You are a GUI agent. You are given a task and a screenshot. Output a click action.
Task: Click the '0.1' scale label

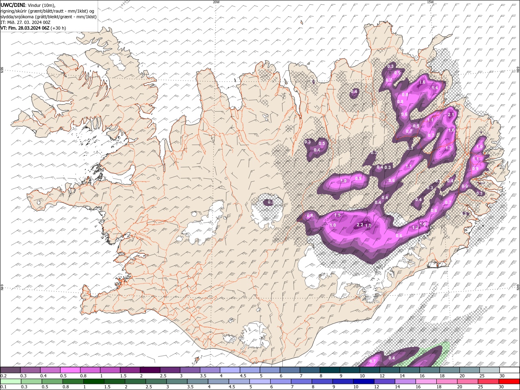tap(3, 387)
